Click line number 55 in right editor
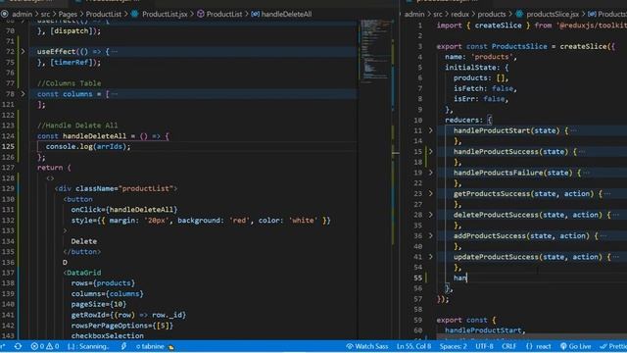Screen dimensions: 627x353 tap(418, 277)
